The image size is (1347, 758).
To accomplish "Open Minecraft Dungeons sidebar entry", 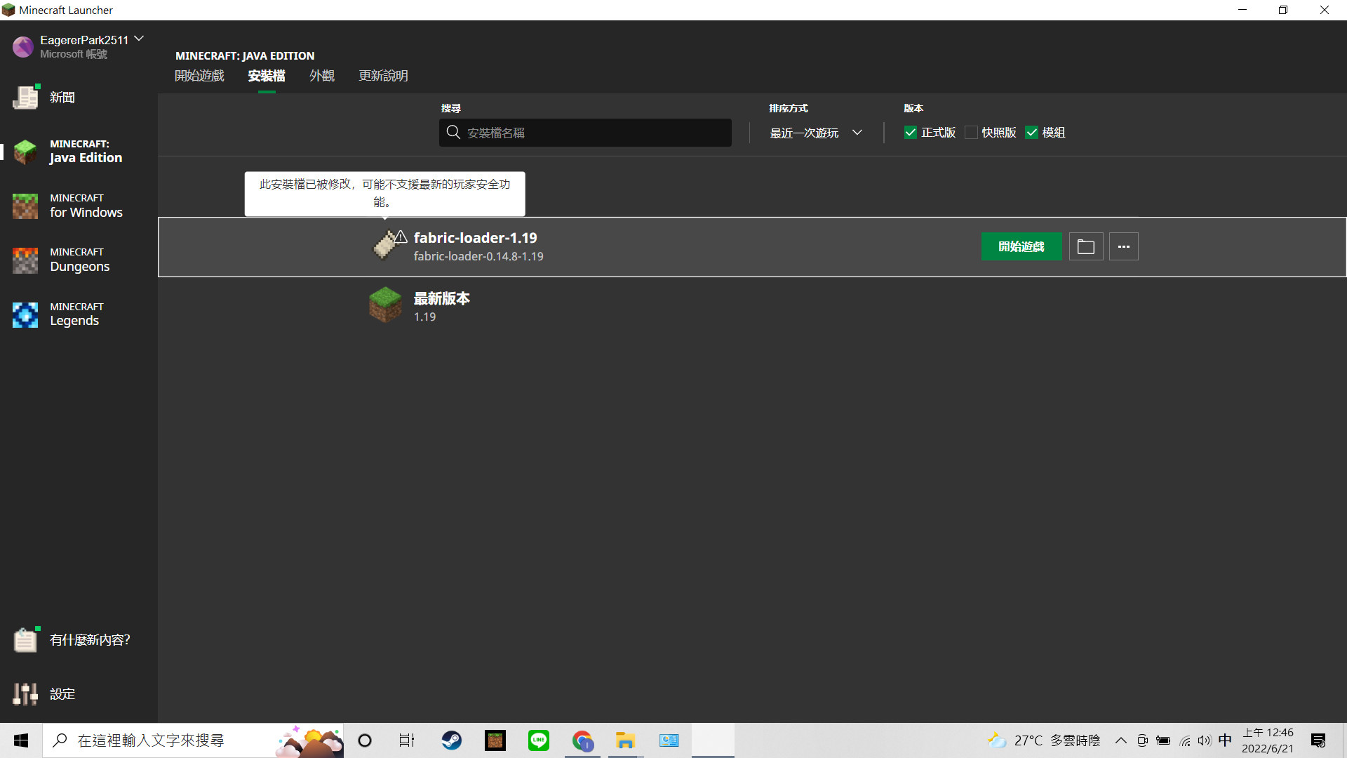I will (79, 260).
